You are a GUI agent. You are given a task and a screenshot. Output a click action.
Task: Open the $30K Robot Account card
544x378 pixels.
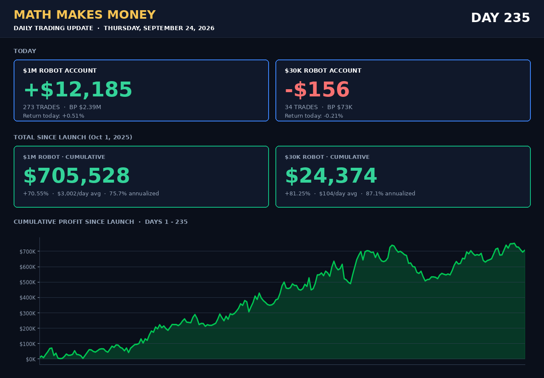[403, 90]
